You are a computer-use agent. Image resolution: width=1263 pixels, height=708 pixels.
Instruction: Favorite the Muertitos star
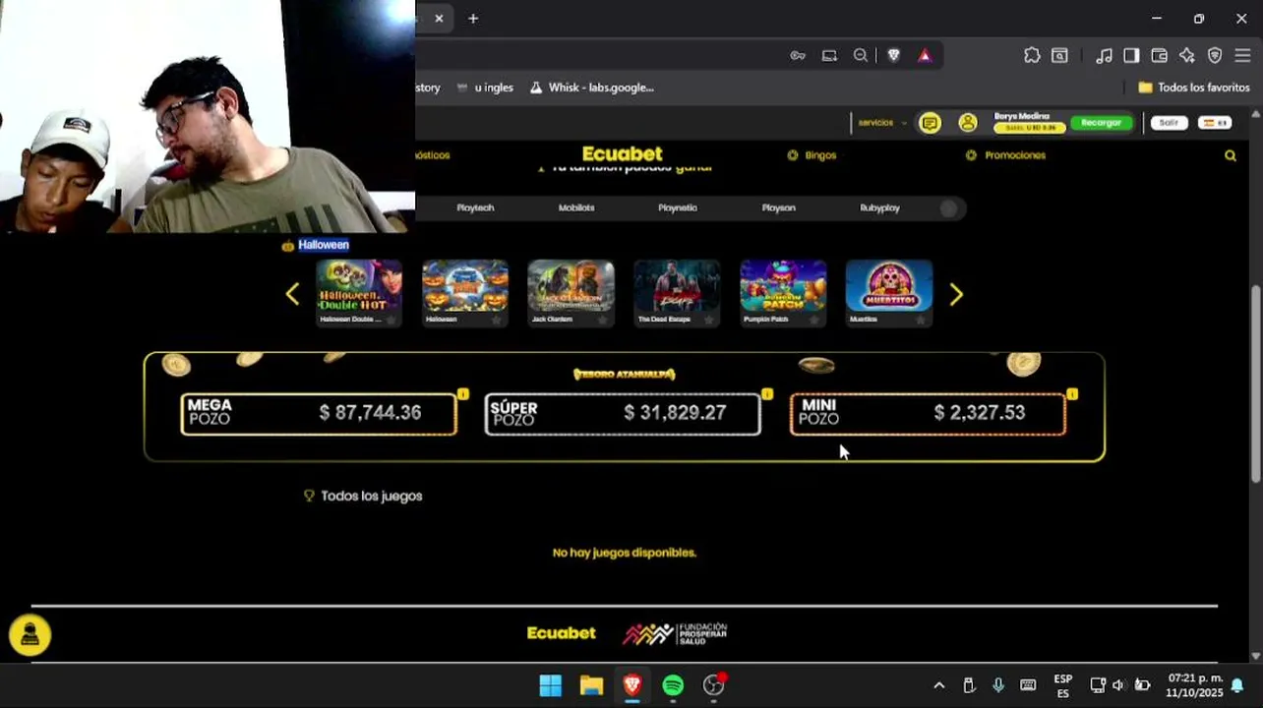(921, 320)
